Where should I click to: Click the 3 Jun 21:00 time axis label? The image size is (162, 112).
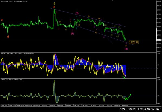(x=109, y=106)
